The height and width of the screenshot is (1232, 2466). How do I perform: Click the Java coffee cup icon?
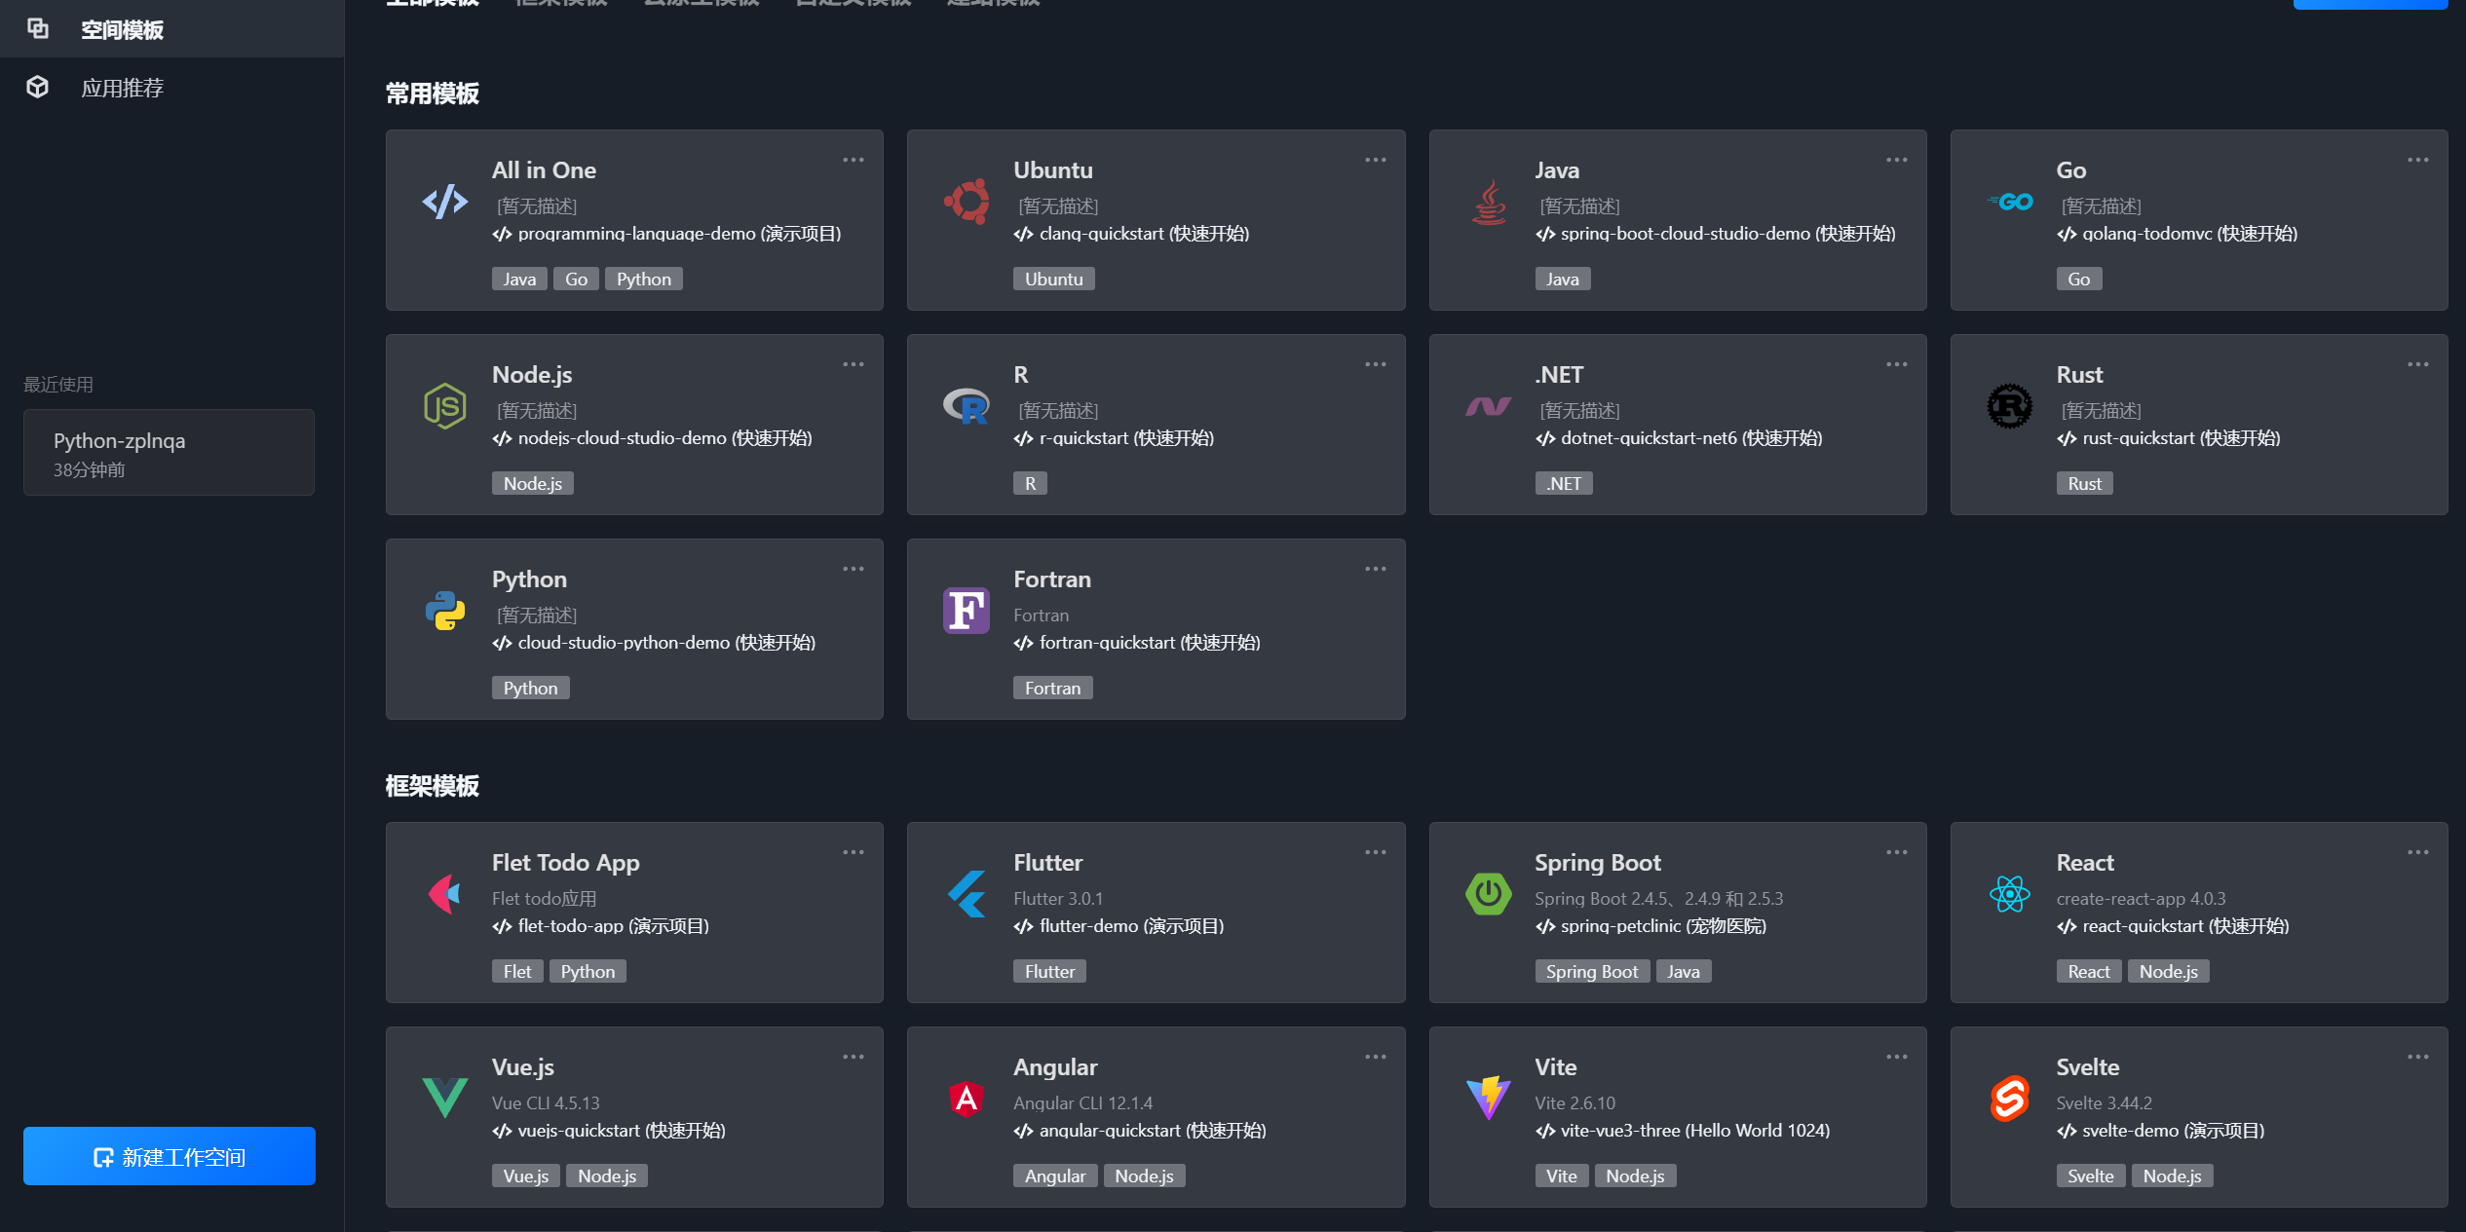pos(1488,202)
